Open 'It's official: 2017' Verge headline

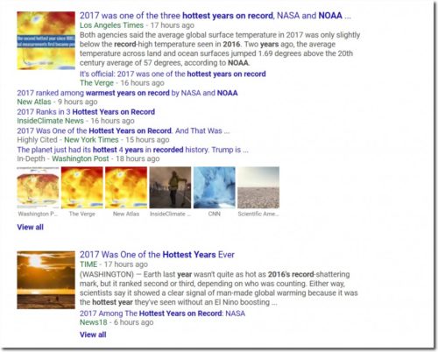coord(173,74)
